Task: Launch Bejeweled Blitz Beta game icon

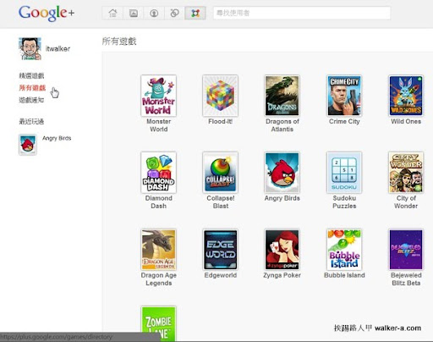Action: coord(406,250)
